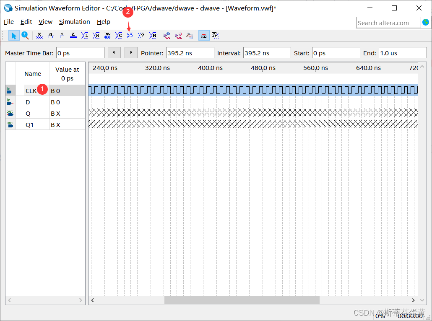
Task: Select the arrow Selection tool
Action: 14,36
